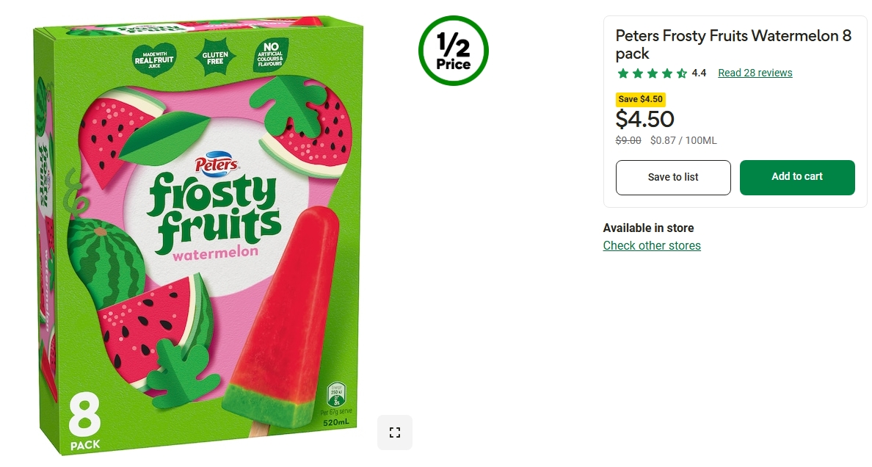
Task: Click the Gluten Free badge on box
Action: click(x=215, y=57)
